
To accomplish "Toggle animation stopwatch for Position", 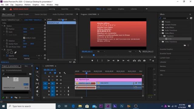I will pos(7,29).
